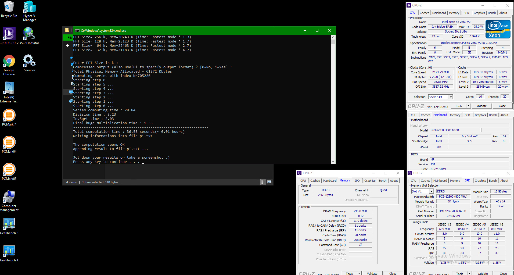
Task: Click the DRAM Frequency value field
Action: [360, 211]
